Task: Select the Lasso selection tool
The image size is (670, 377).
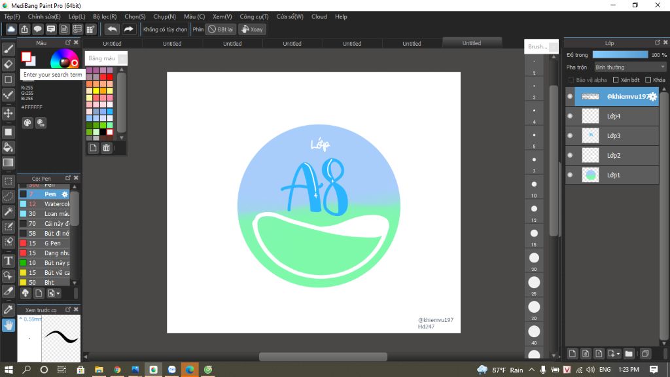Action: pyautogui.click(x=8, y=196)
